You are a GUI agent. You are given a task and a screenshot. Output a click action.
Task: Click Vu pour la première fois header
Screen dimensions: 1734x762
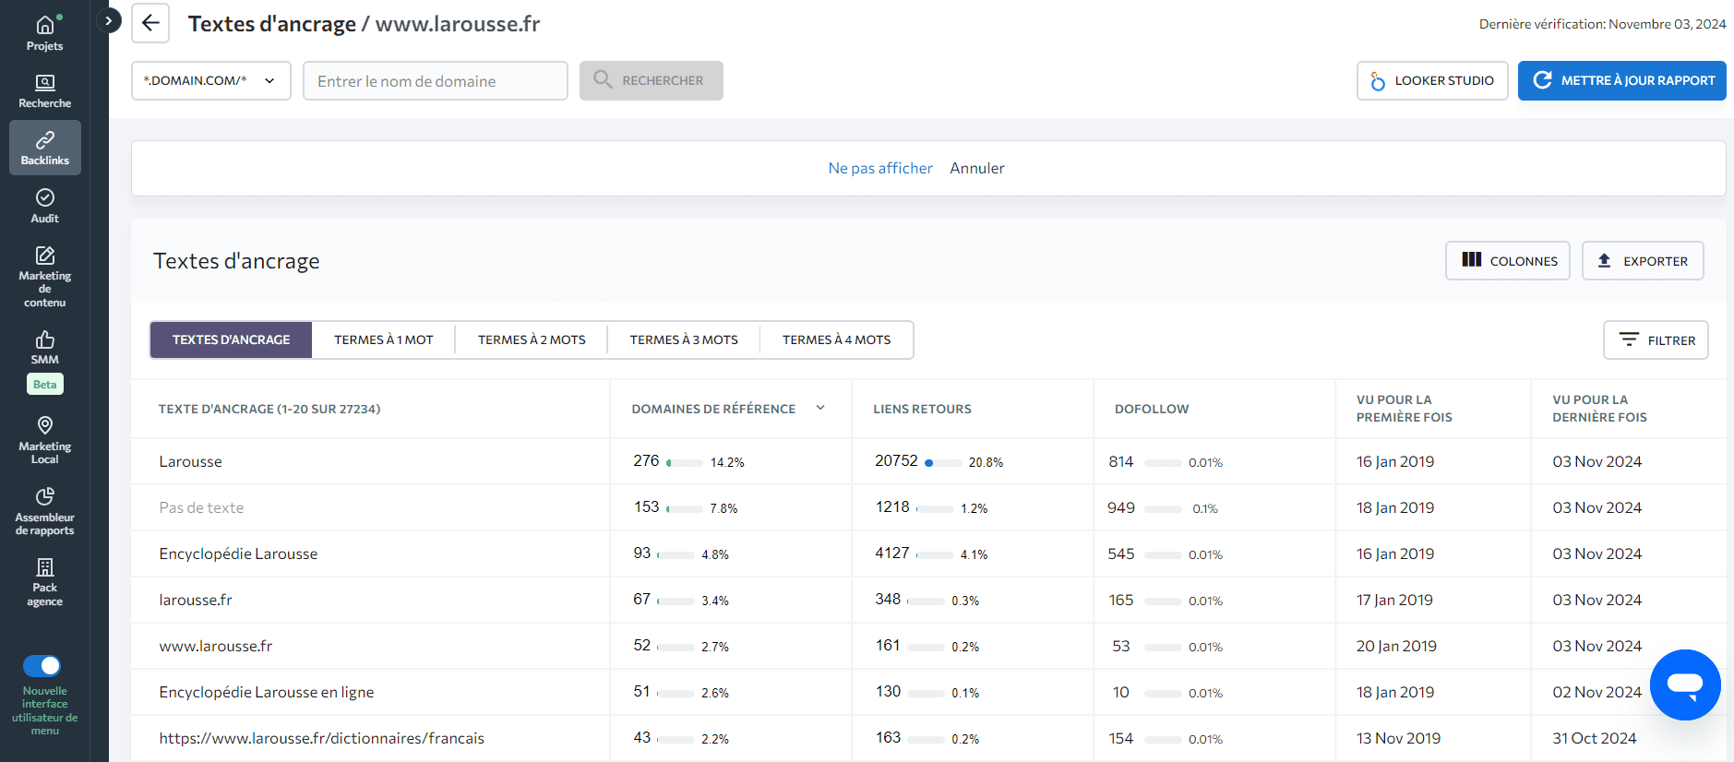[1404, 408]
